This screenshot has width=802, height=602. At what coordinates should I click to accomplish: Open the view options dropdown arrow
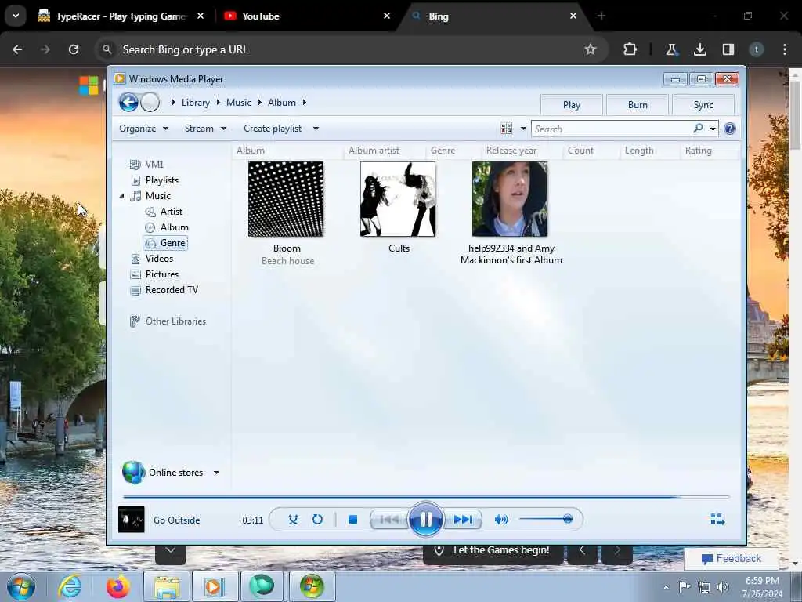523,129
